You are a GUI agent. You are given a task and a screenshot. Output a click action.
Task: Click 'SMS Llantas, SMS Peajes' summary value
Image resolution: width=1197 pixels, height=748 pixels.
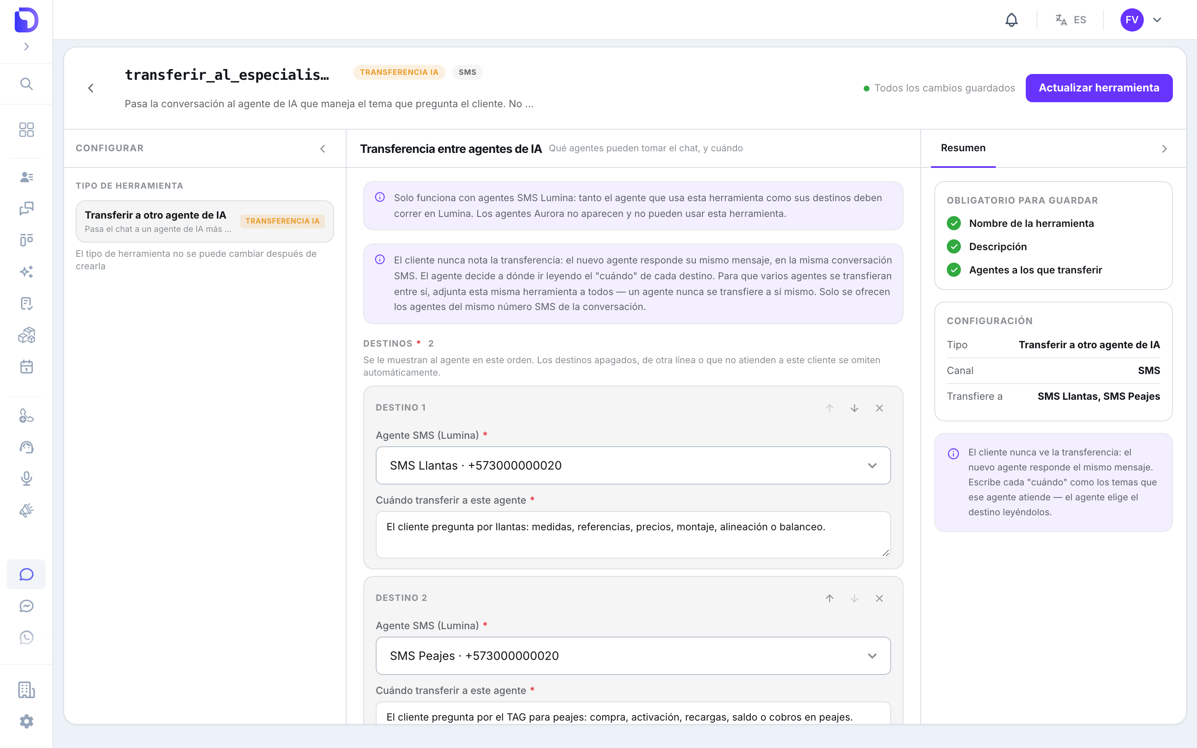click(x=1098, y=396)
